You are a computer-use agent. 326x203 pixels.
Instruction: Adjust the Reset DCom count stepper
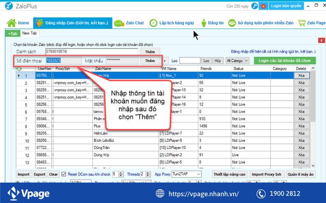(x=121, y=174)
